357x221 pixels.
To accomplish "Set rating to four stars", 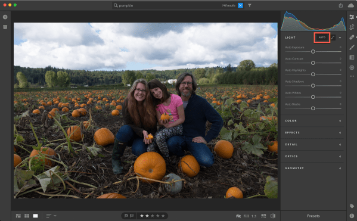I will tap(157, 216).
